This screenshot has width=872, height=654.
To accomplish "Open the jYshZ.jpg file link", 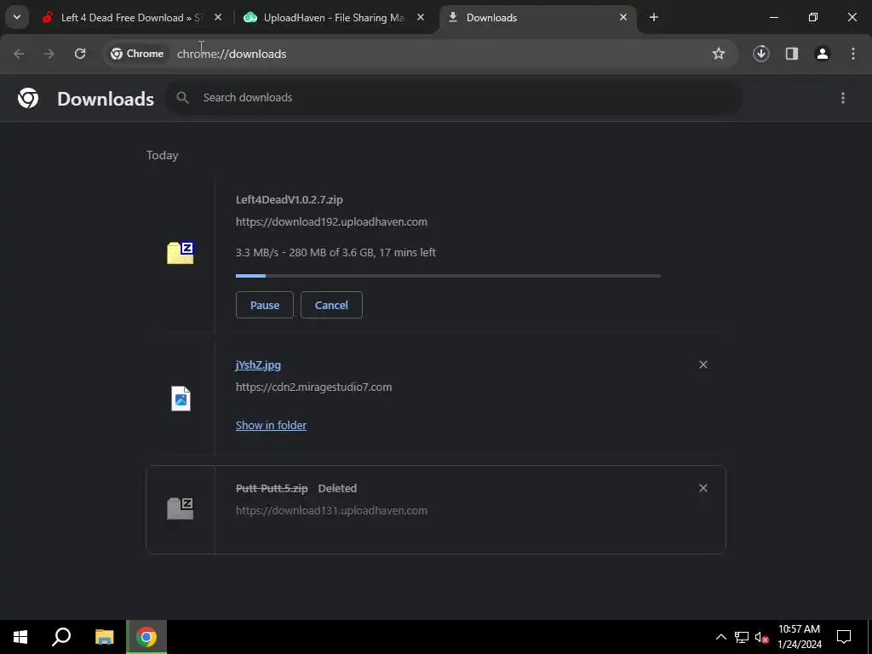I will point(258,365).
